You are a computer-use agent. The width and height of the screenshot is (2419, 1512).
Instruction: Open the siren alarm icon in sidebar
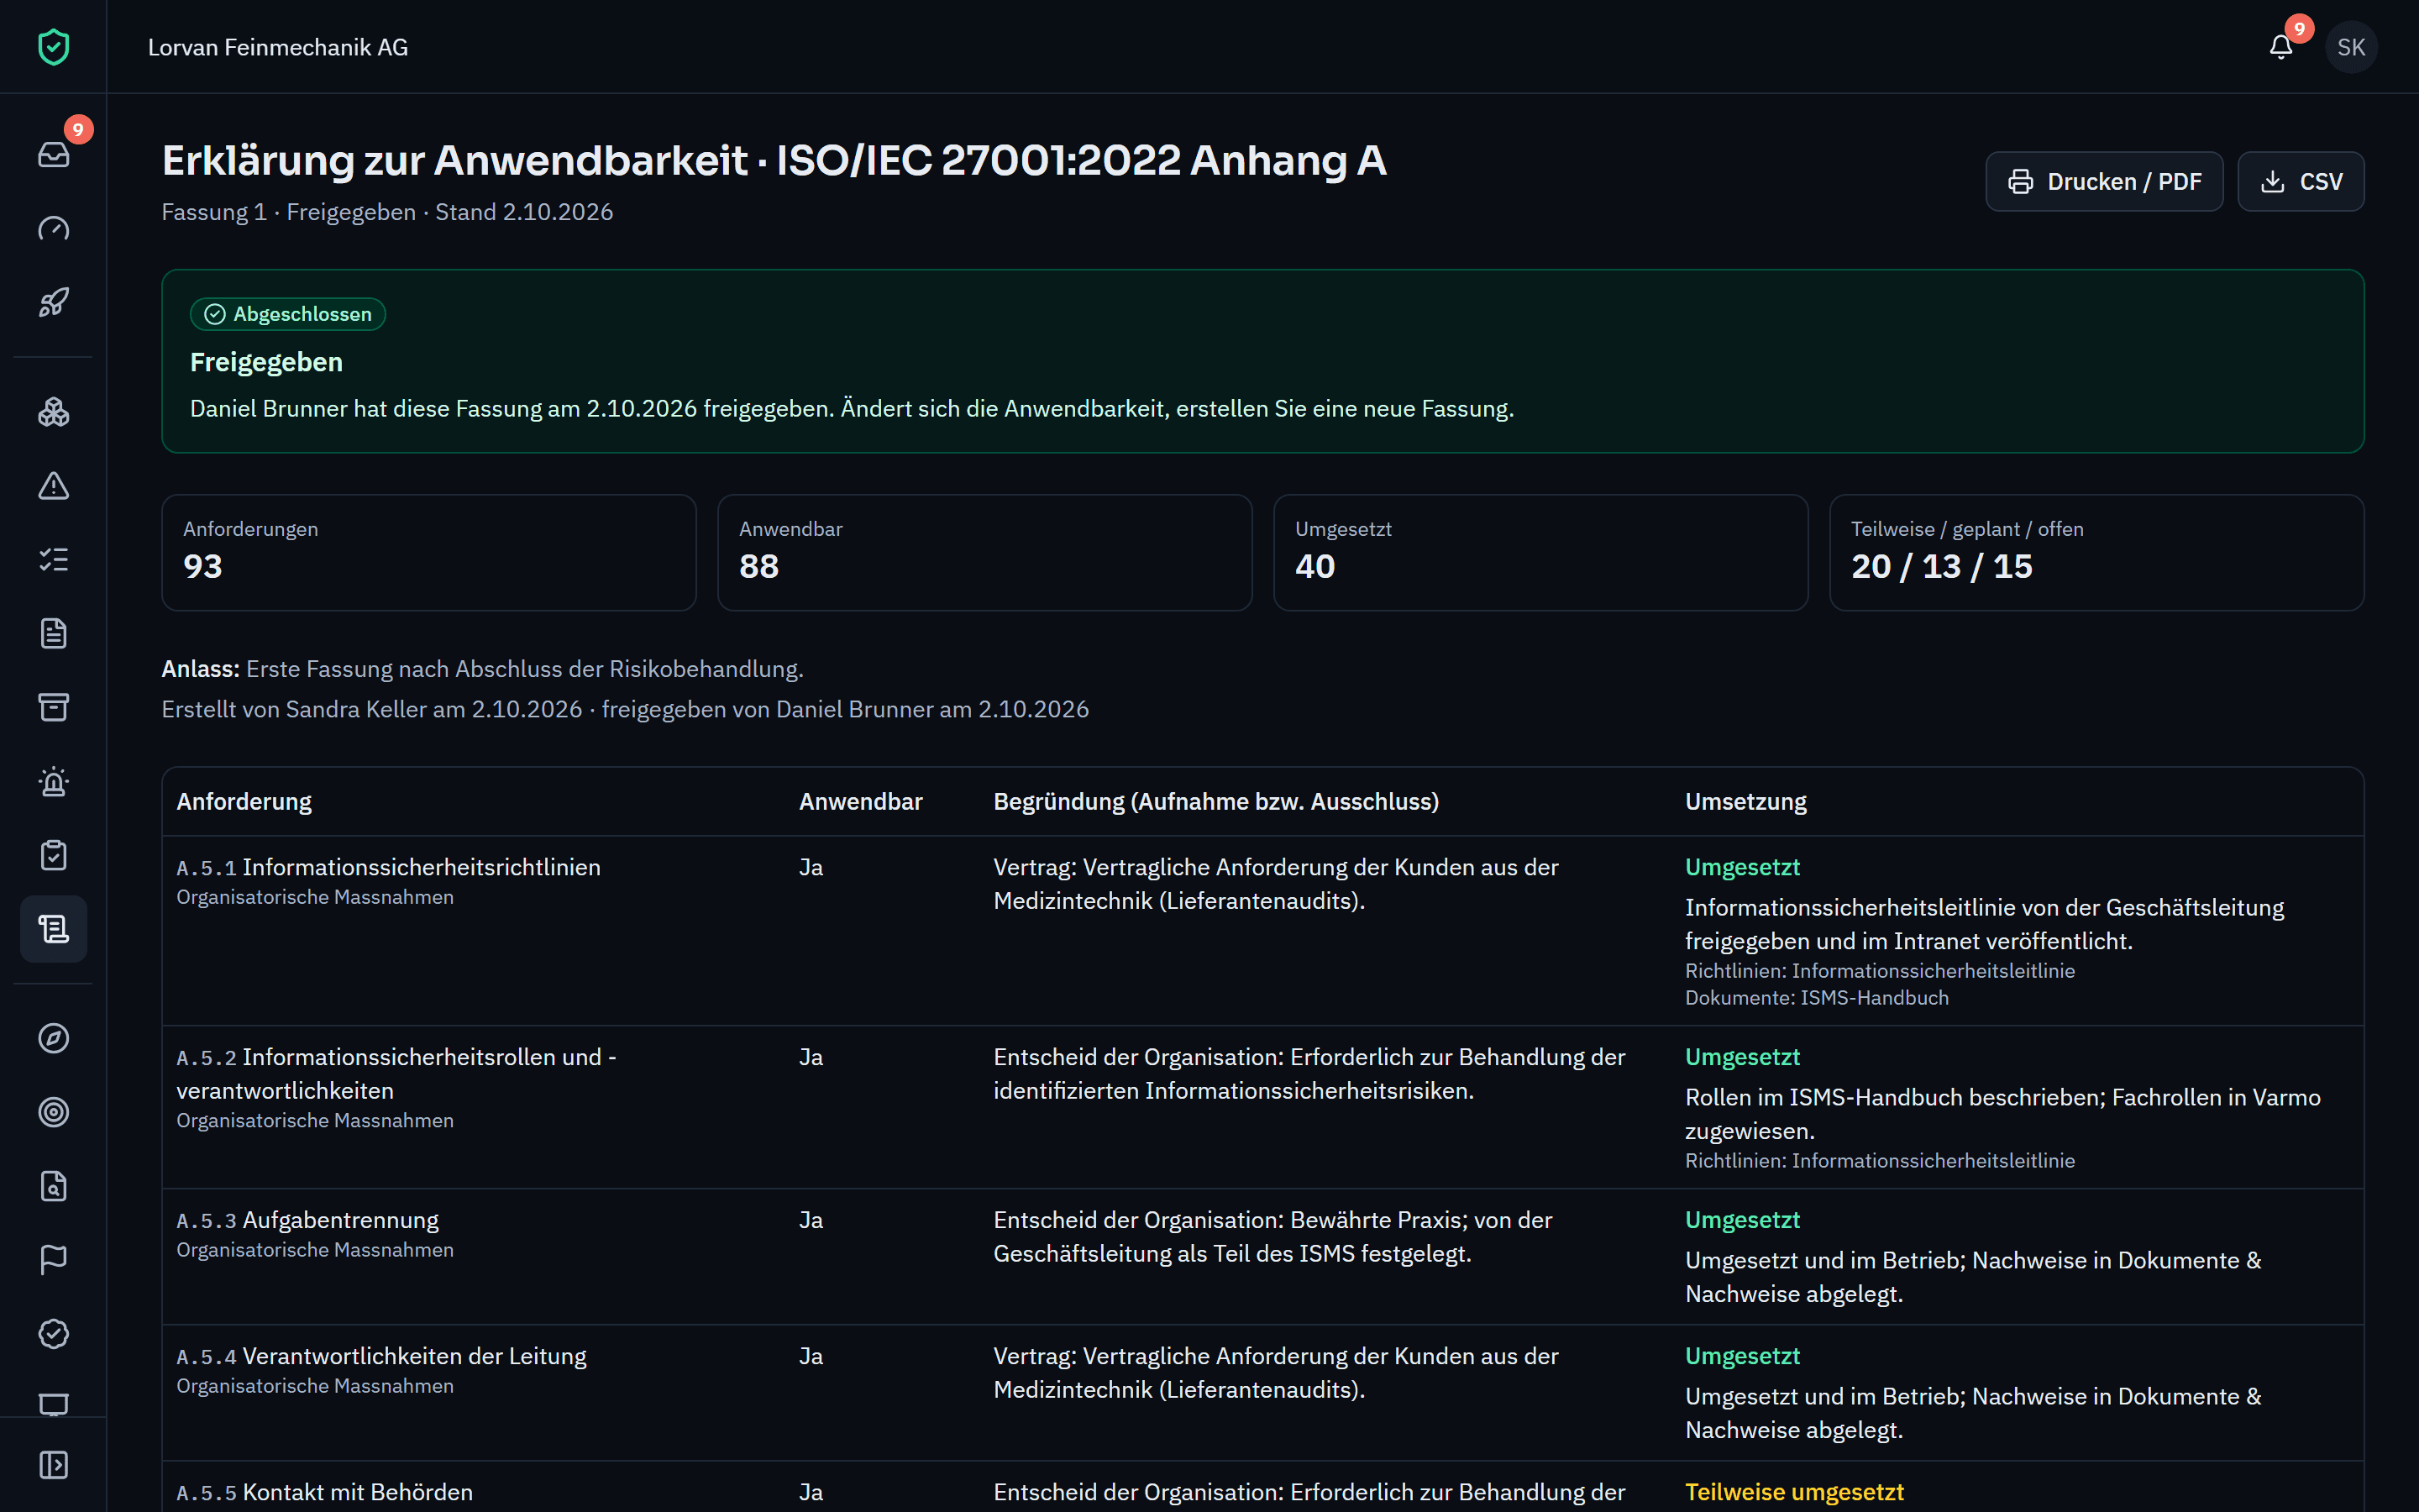(x=53, y=782)
